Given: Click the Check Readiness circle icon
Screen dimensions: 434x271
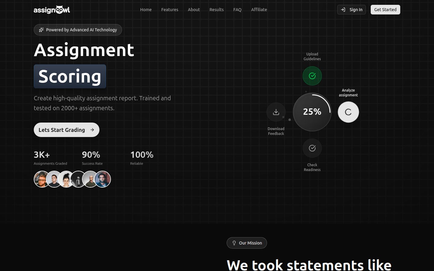Looking at the screenshot, I should point(312,148).
